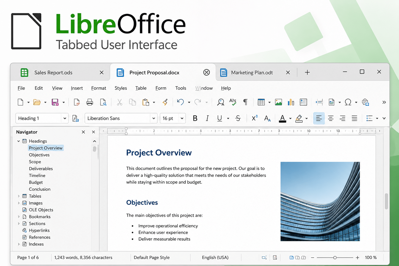Image resolution: width=399 pixels, height=266 pixels.
Task: Toggle Italic formatting
Action: [207, 118]
